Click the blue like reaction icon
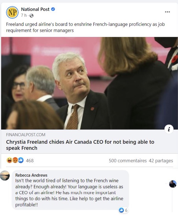The height and width of the screenshot is (221, 178). click(21, 160)
